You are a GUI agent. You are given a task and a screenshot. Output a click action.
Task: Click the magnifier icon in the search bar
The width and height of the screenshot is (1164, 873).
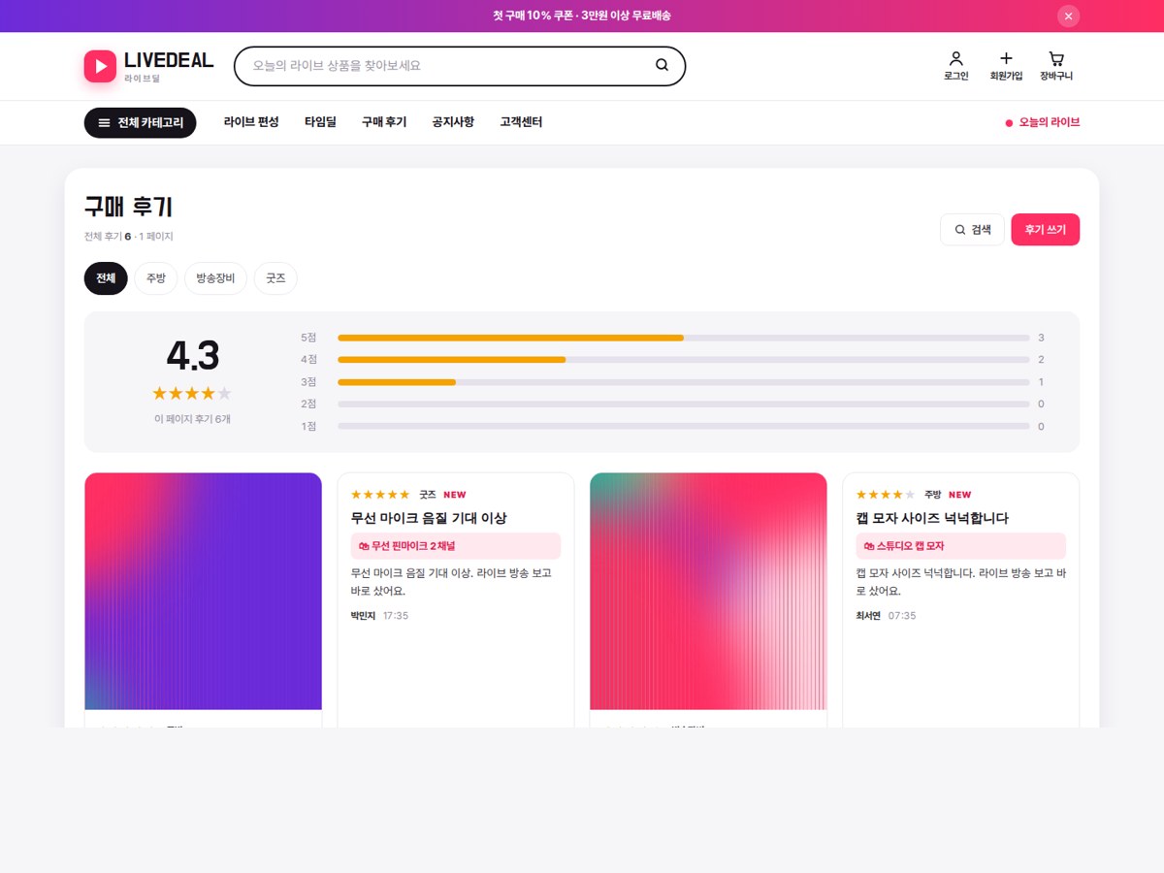663,65
